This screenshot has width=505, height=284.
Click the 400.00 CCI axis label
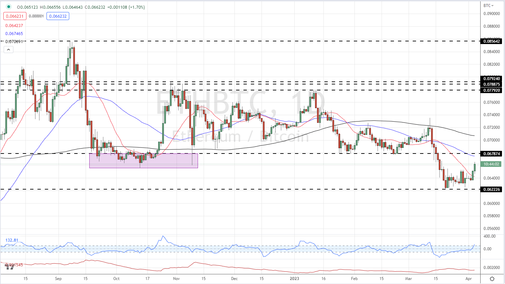point(490,236)
